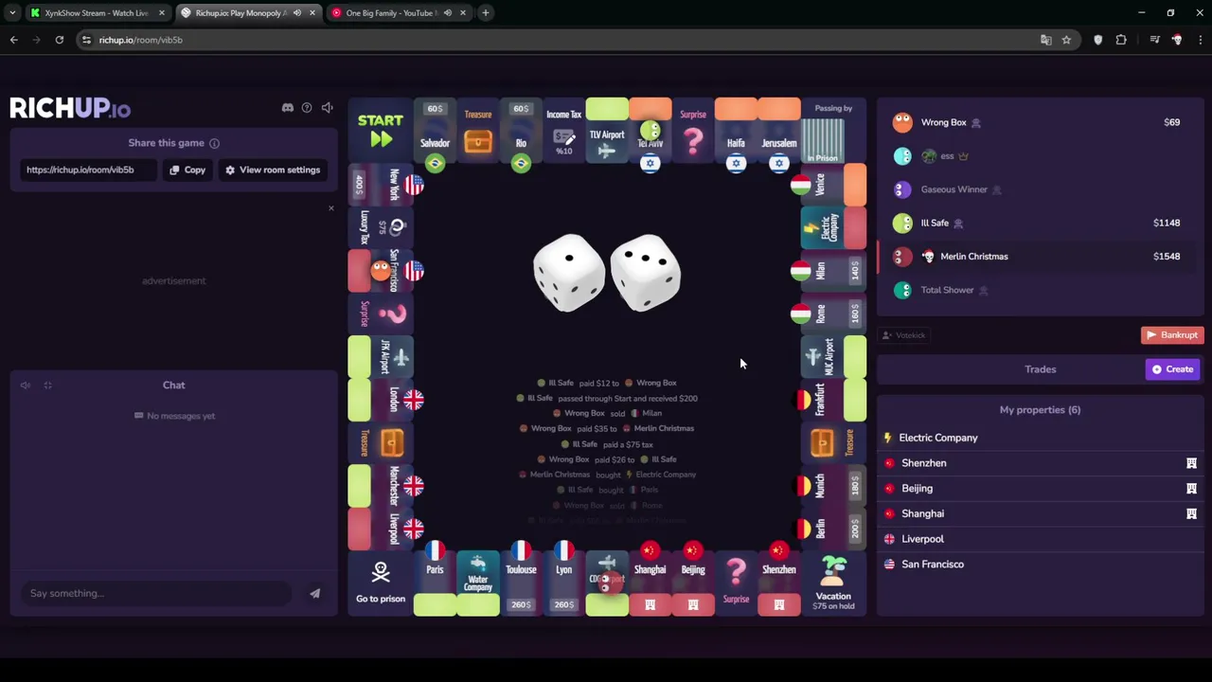Expand the chat panel

(47, 386)
